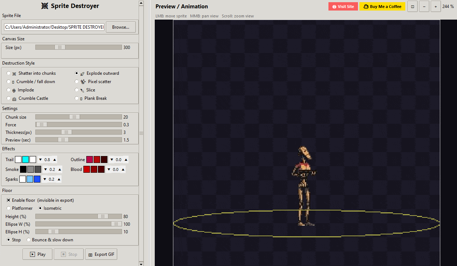The height and width of the screenshot is (266, 457).
Task: Decrease Trail value with down arrow
Action: tap(40, 160)
